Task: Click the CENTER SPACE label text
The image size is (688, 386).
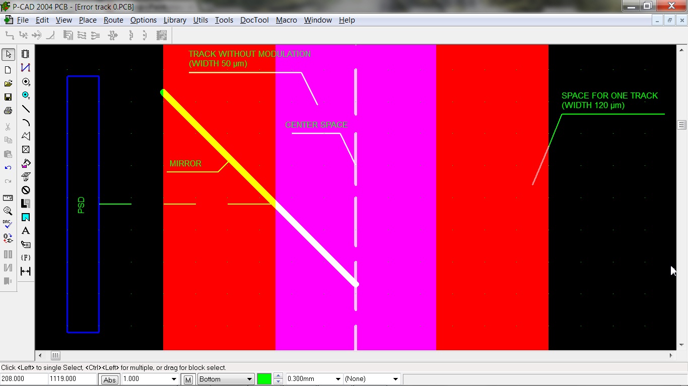Action: (316, 125)
